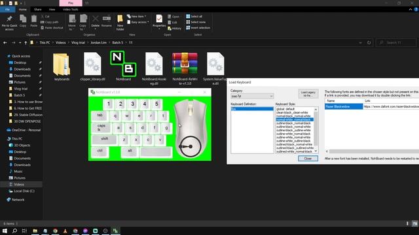Screen dimensions: 419x235
Task: Choose Copy path in the Clipboard group
Action: pos(50,22)
